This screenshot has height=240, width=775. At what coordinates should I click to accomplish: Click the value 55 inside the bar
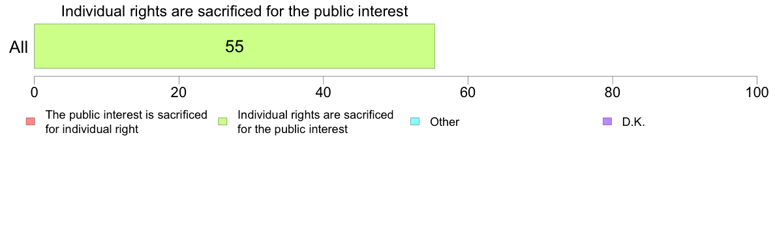point(234,46)
